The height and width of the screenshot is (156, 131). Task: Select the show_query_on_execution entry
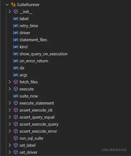44,54
